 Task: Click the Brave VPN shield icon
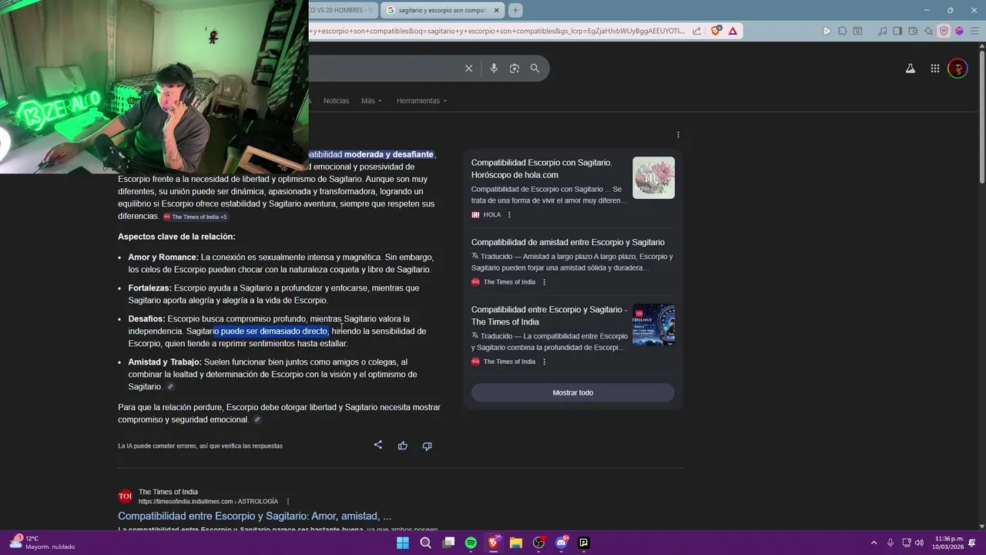coord(944,31)
